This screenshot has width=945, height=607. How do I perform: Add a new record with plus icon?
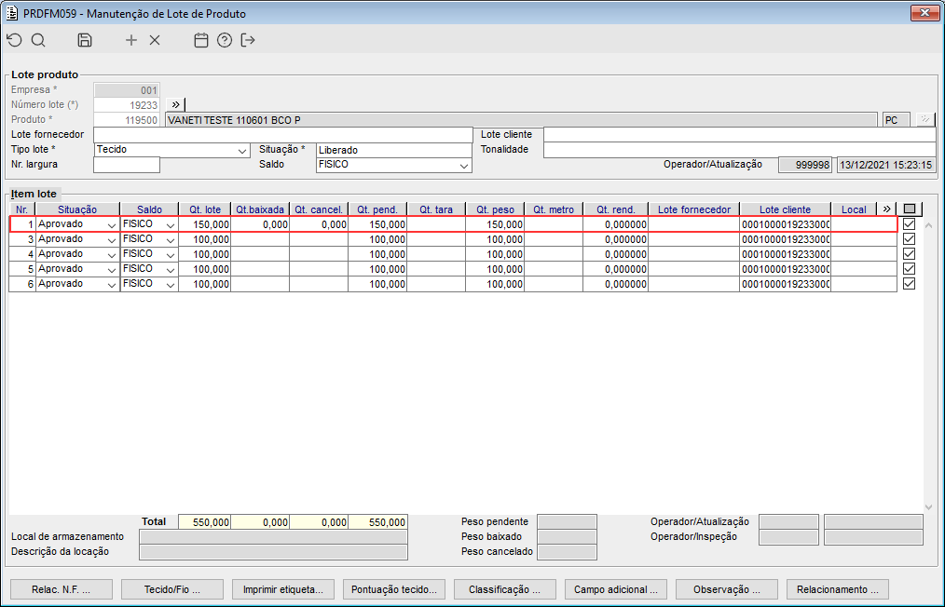click(x=130, y=40)
